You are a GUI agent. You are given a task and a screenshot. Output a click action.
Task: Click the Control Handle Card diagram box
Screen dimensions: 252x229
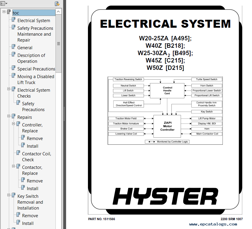(x=167, y=90)
